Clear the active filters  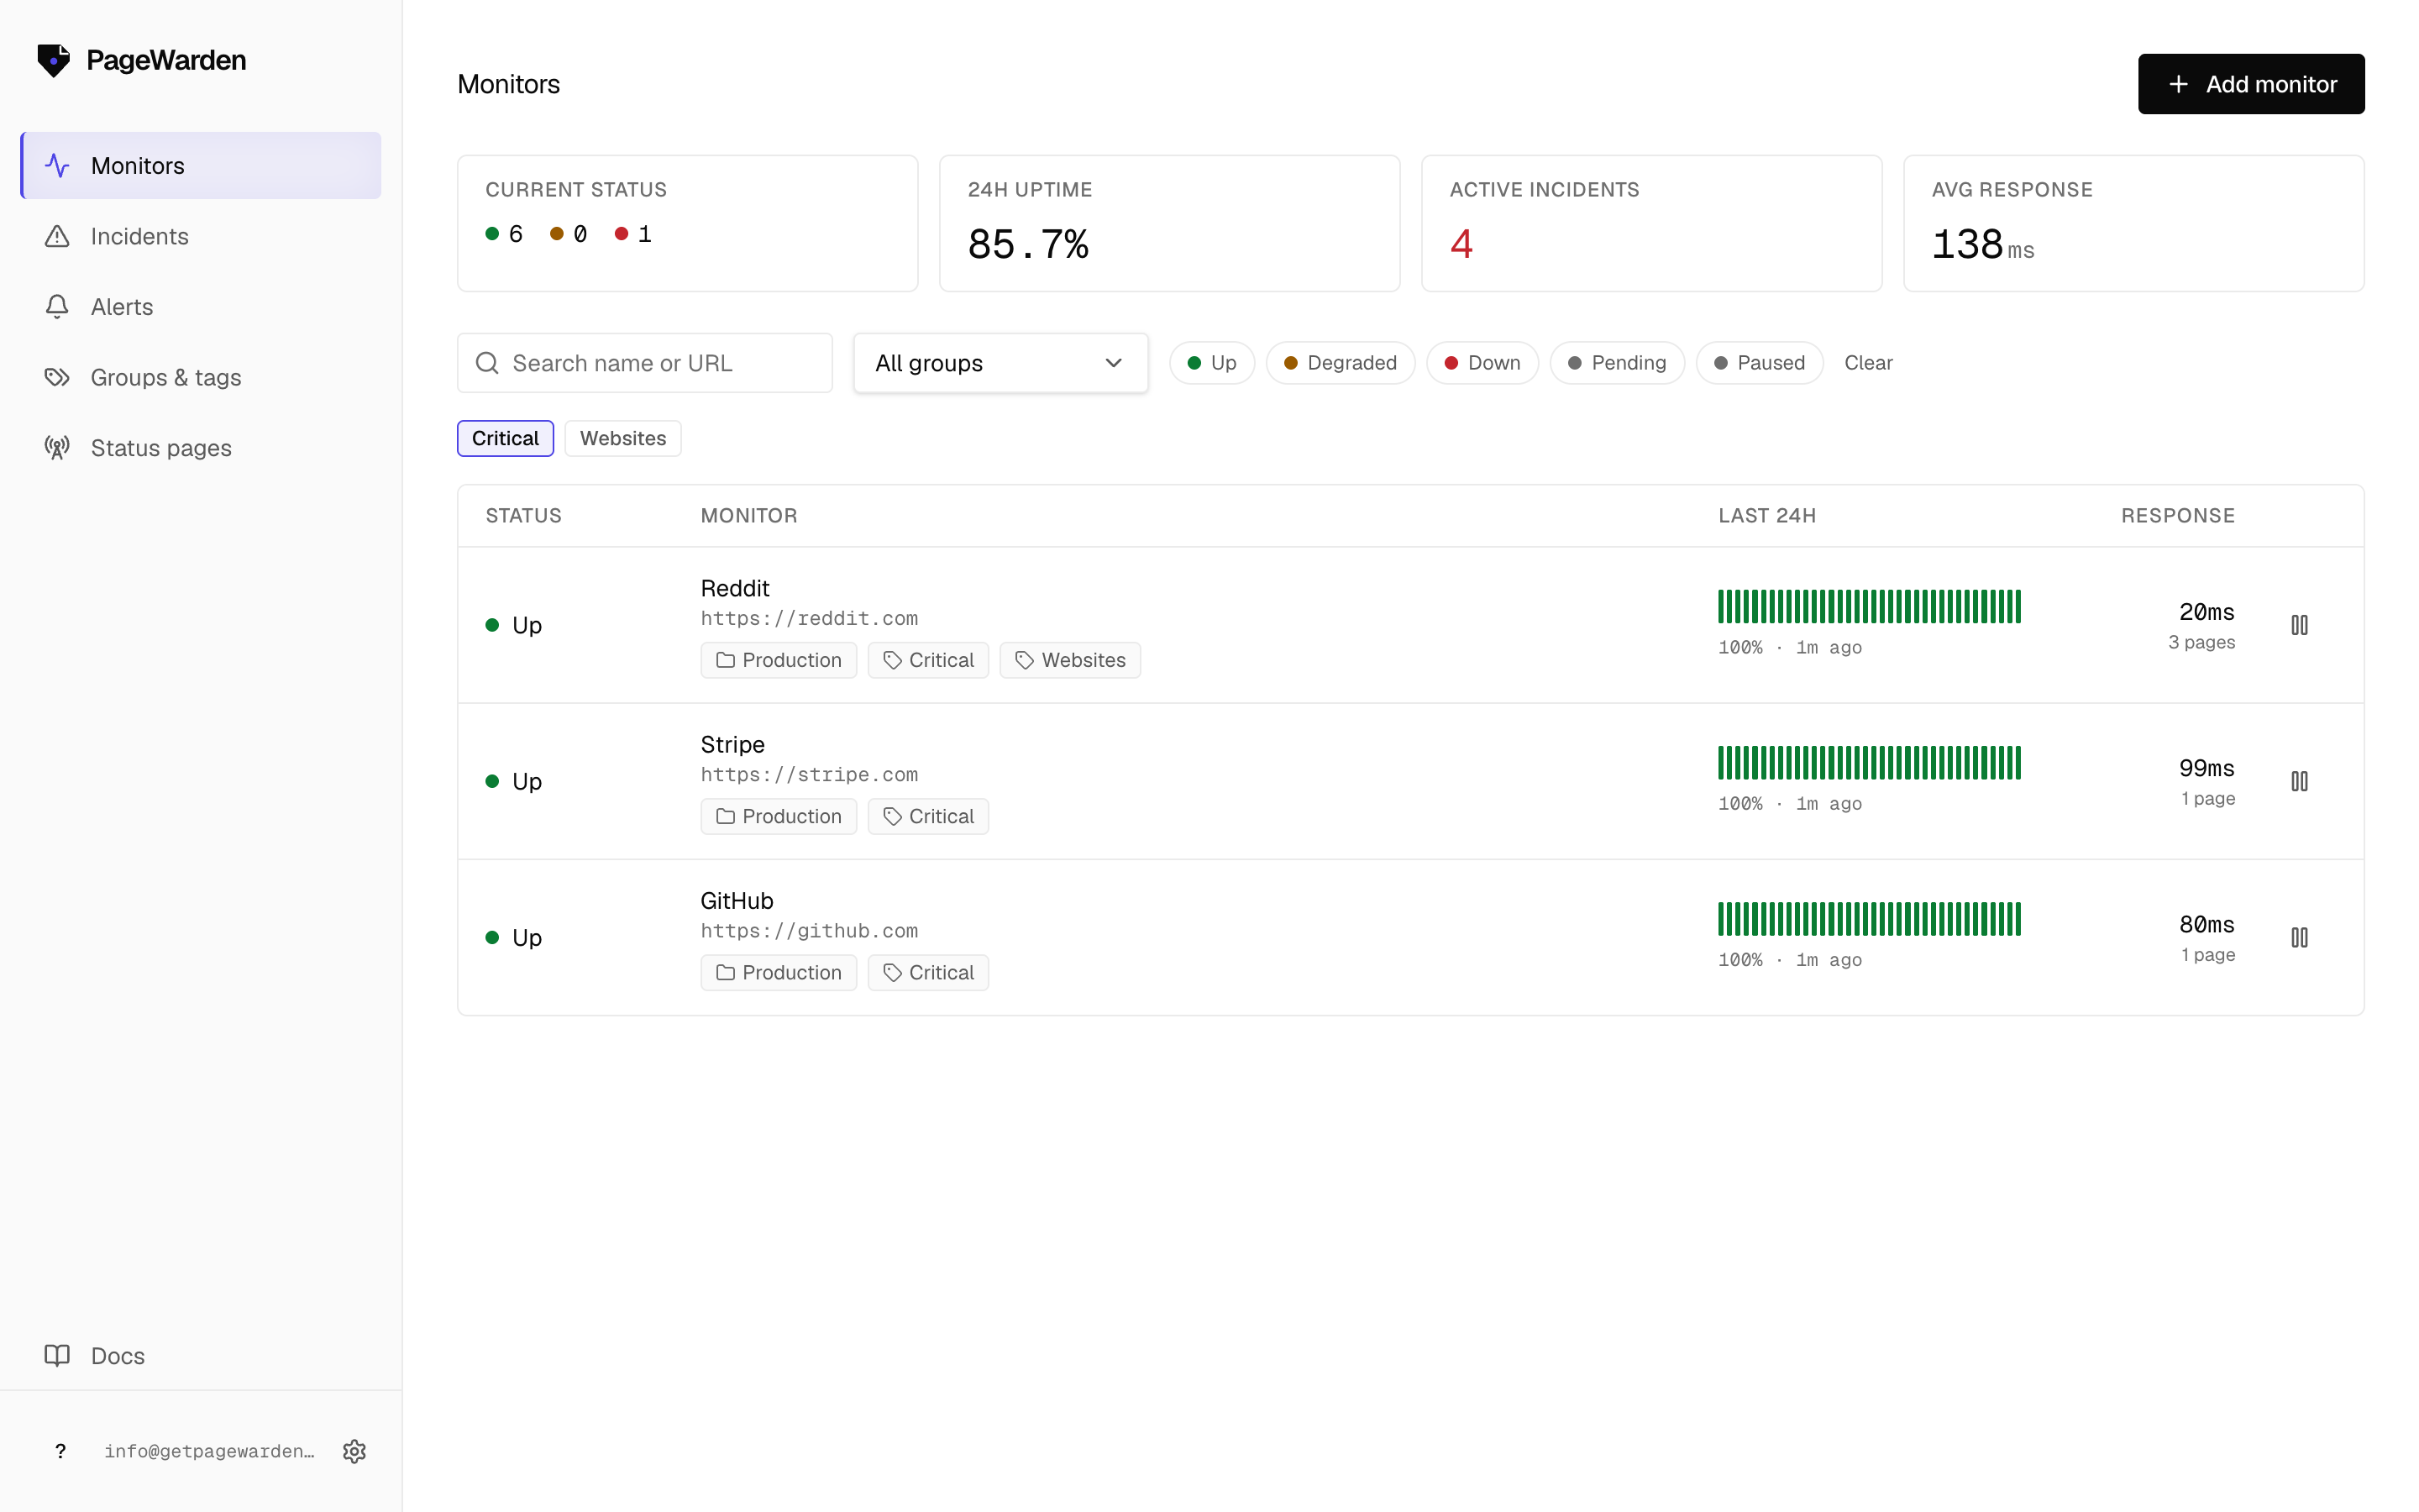tap(1867, 363)
